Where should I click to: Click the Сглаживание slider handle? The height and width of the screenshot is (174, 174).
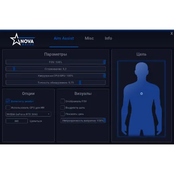(14, 69)
